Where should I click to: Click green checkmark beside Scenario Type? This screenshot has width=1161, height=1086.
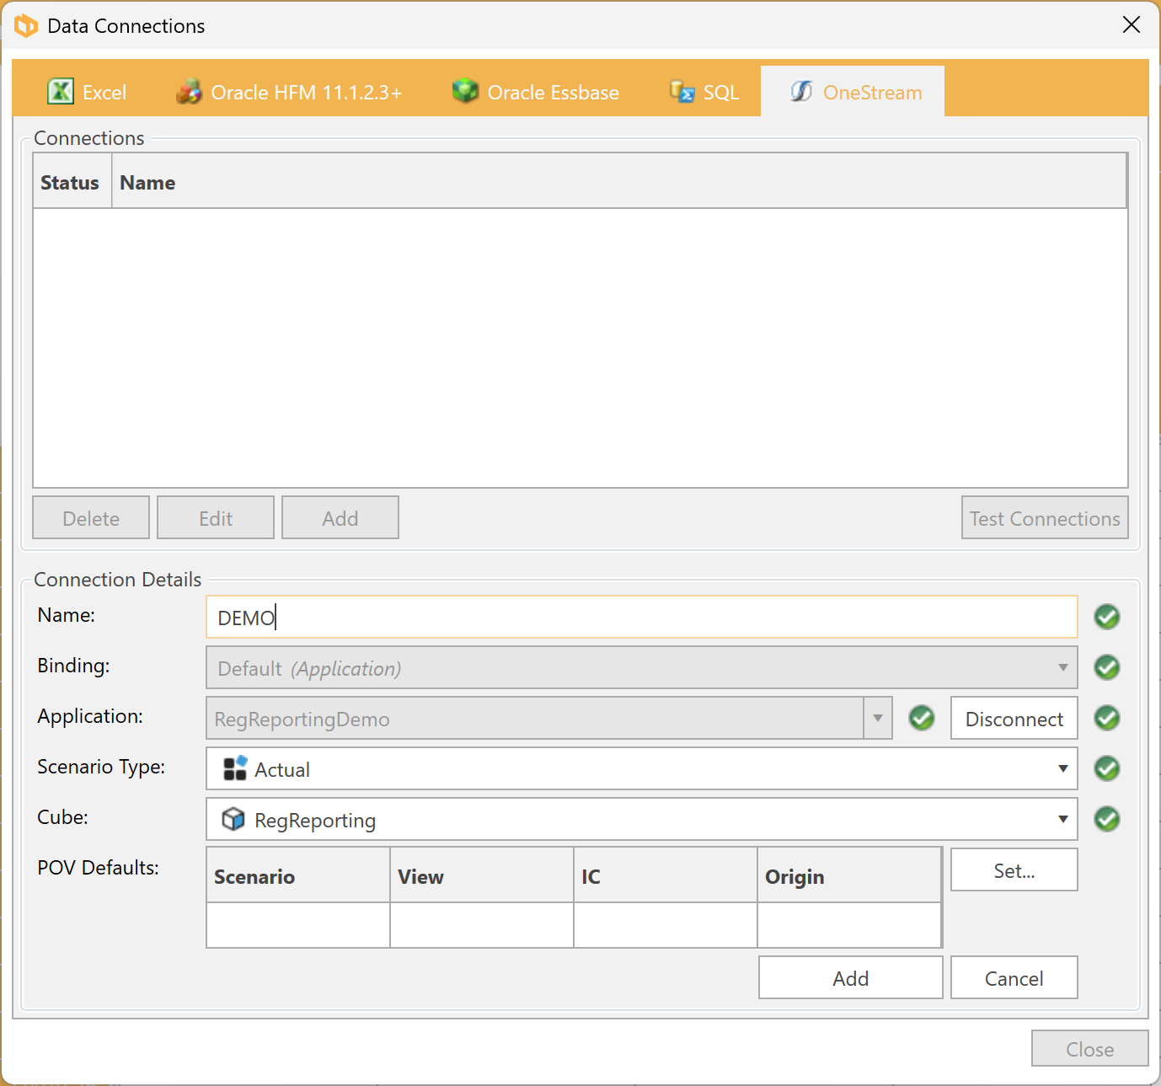click(x=1107, y=768)
